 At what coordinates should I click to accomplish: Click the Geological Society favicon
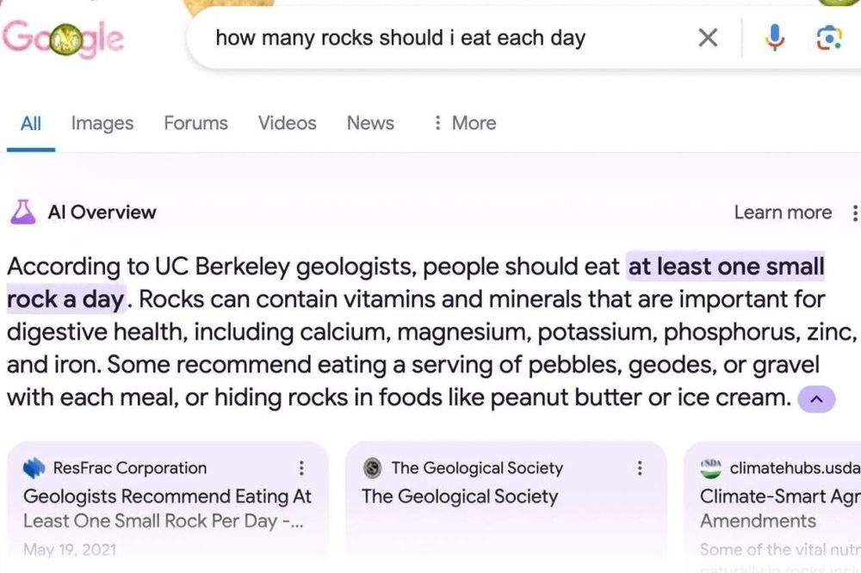(x=372, y=468)
